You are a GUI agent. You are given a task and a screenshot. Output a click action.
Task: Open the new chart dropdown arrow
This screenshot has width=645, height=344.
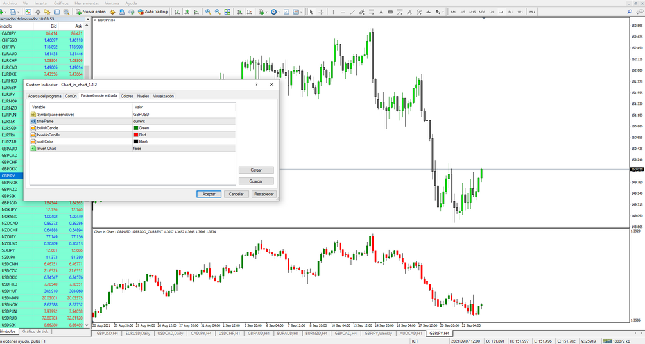[x=6, y=12]
